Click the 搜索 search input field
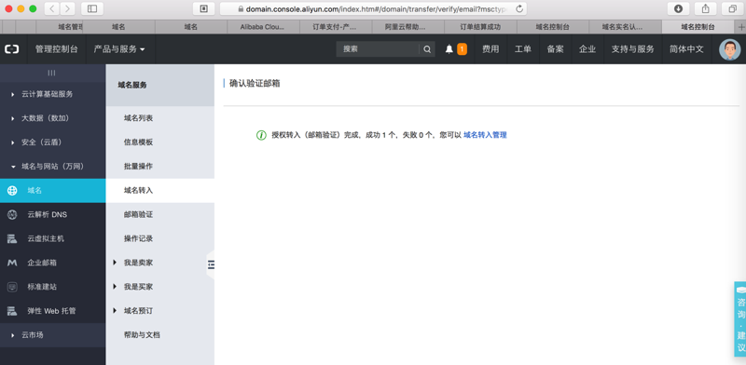This screenshot has width=746, height=365. (x=378, y=49)
